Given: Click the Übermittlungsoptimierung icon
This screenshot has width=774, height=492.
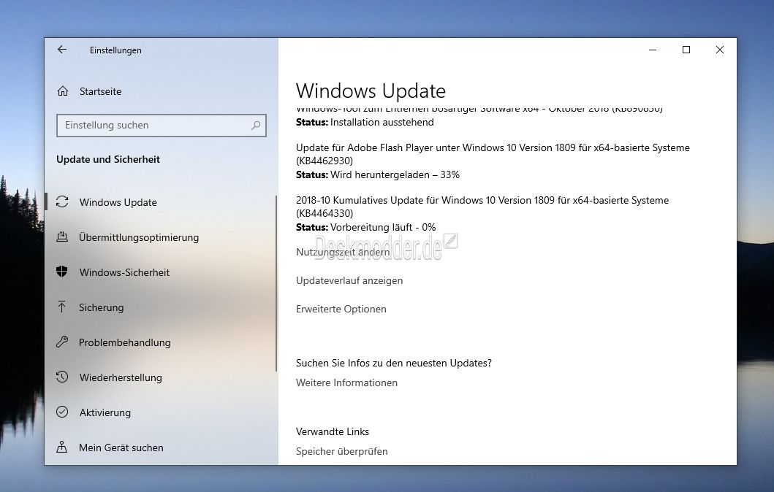Looking at the screenshot, I should click(62, 237).
